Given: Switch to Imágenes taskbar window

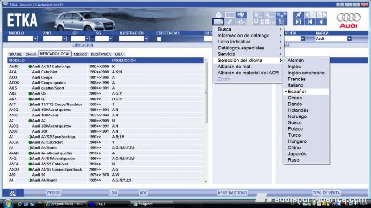Looking at the screenshot, I should coord(151,204).
